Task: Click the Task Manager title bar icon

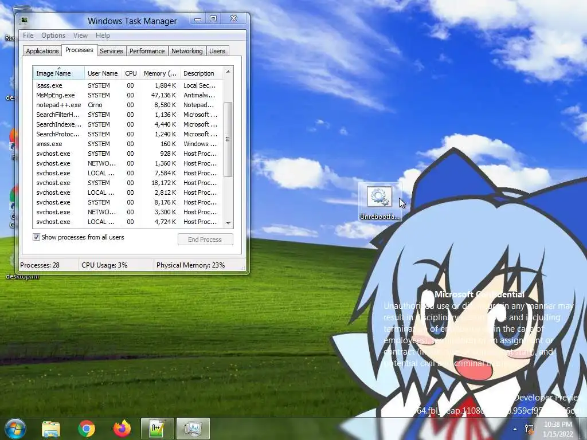Action: (24, 20)
